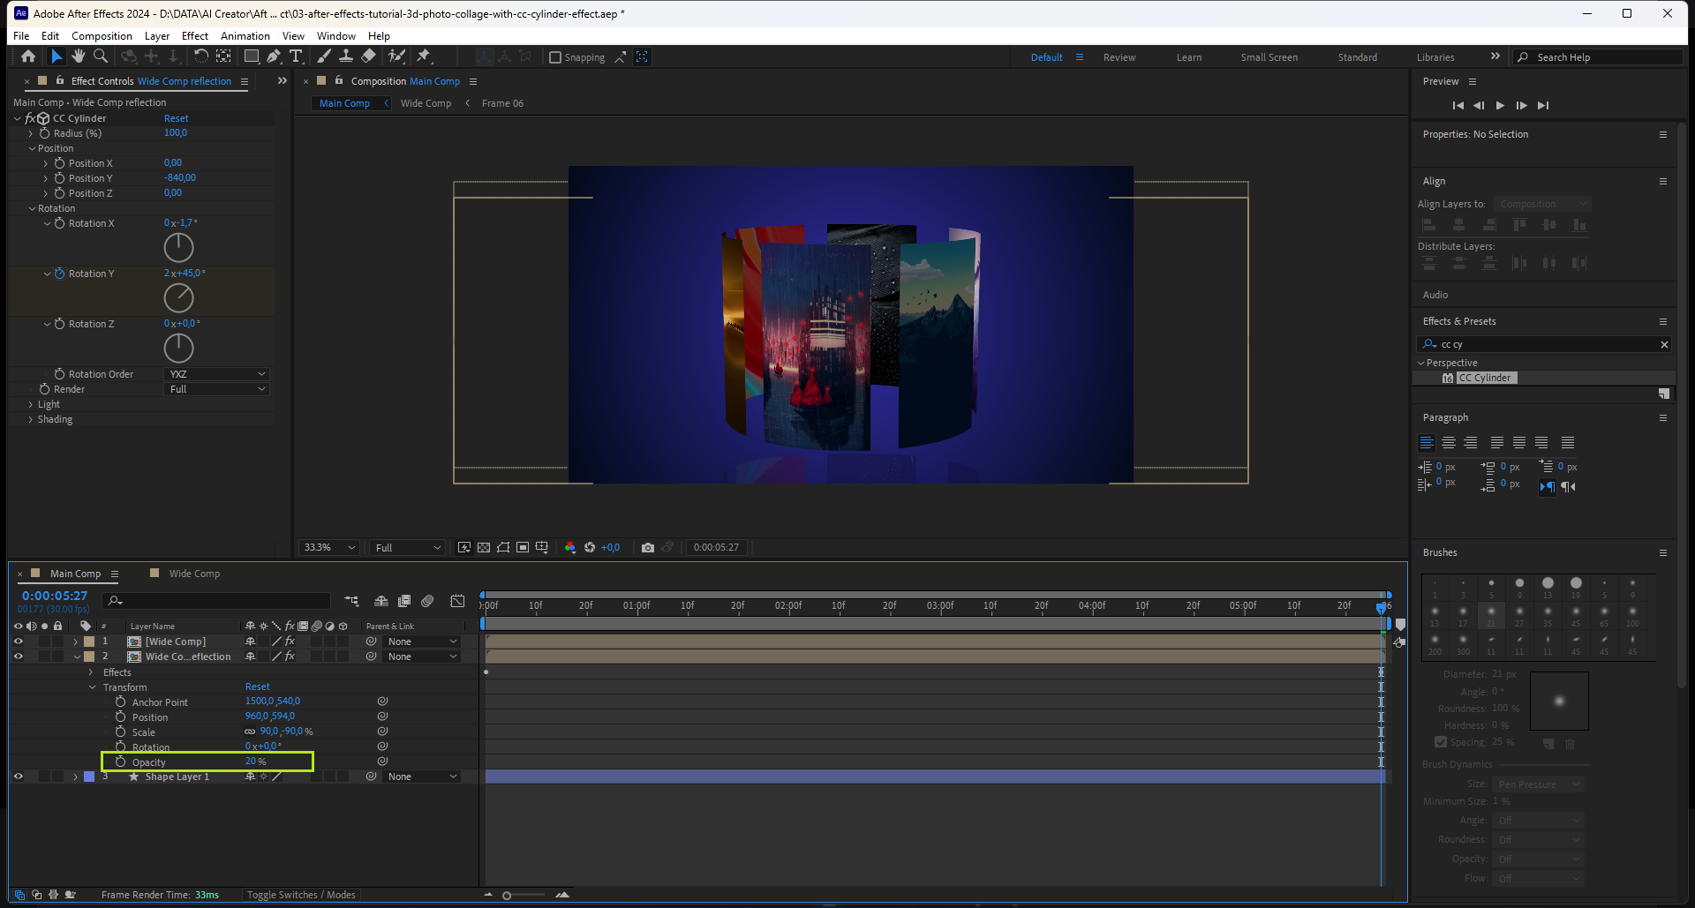Enable the Snapping checkbox
Screen dimensions: 1695x908
point(555,57)
